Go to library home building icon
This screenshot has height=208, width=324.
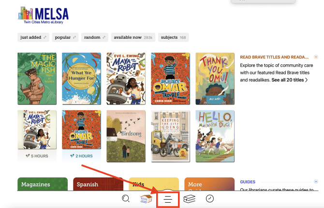tap(146, 199)
